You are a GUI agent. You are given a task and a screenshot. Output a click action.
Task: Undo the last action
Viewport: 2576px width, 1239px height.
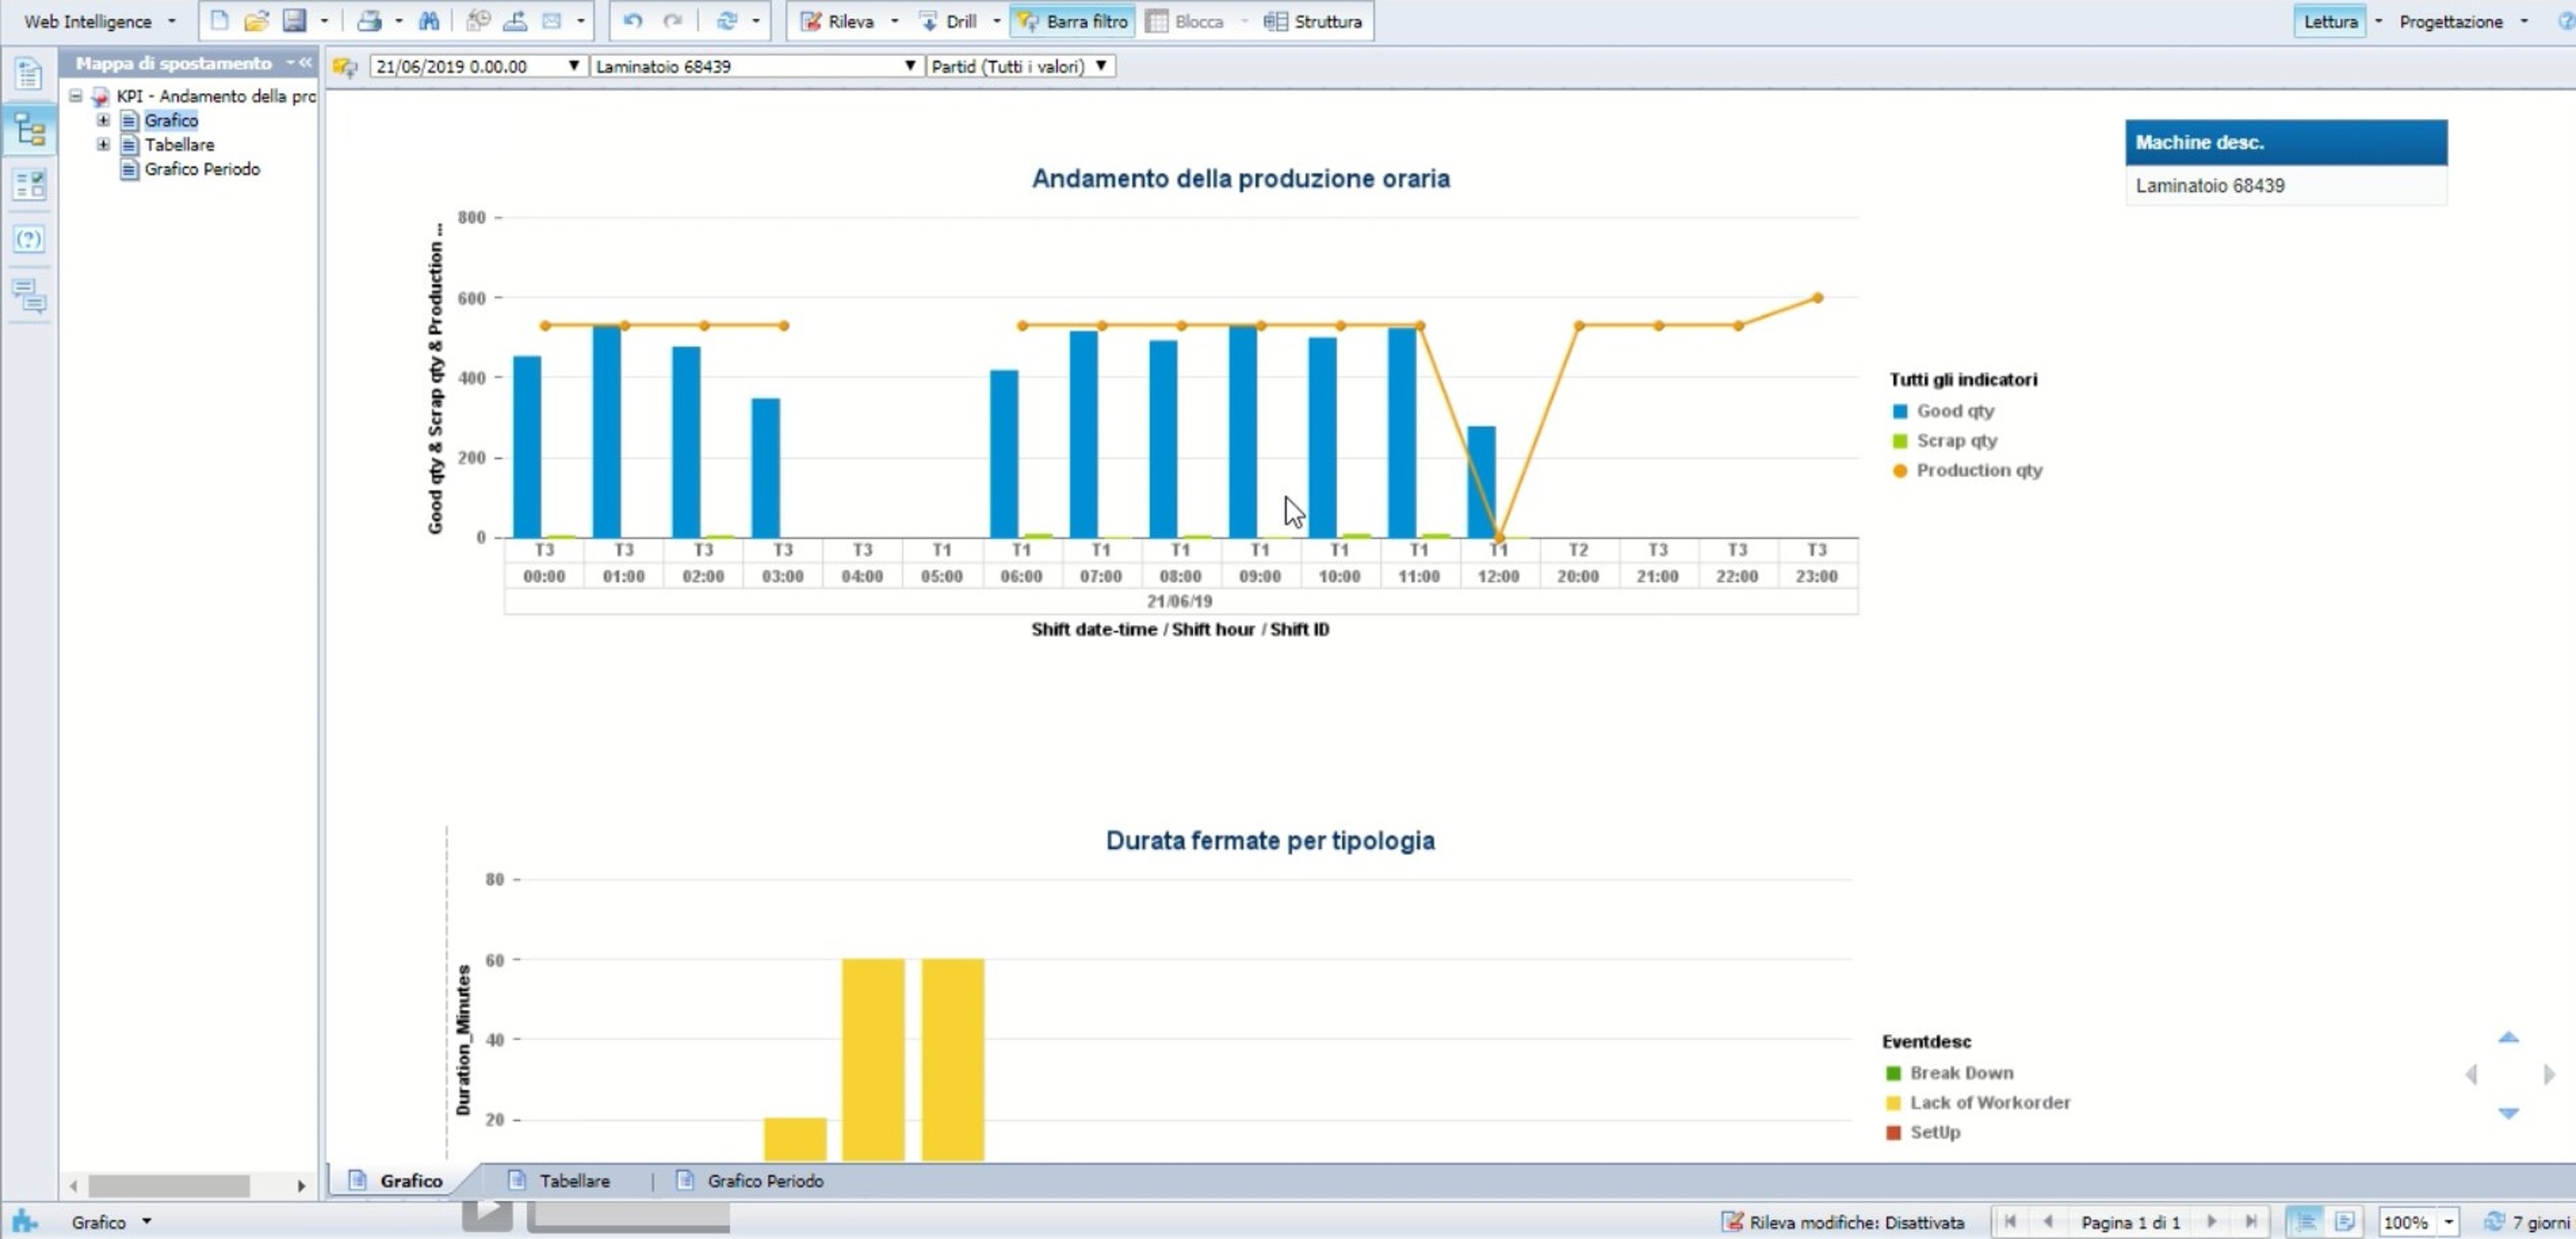(x=633, y=21)
